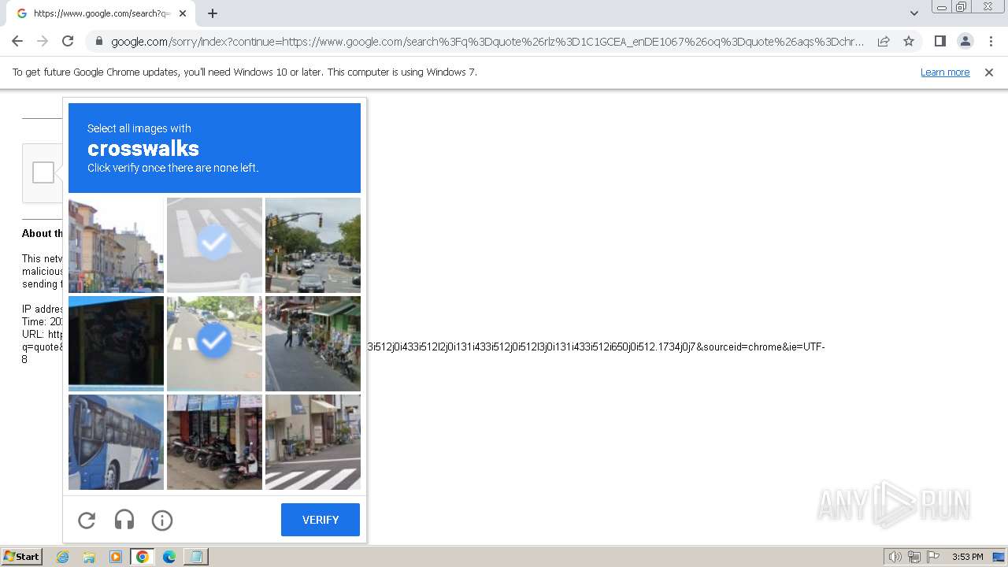The width and height of the screenshot is (1008, 567).
Task: Launch Internet Explorer from the taskbar
Action: click(x=63, y=557)
